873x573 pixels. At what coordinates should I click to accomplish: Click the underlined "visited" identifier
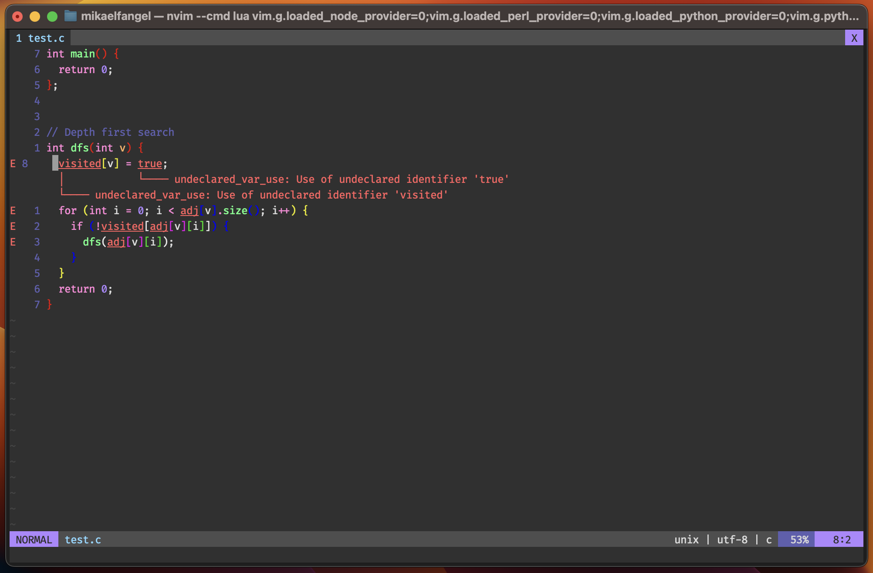click(x=80, y=163)
